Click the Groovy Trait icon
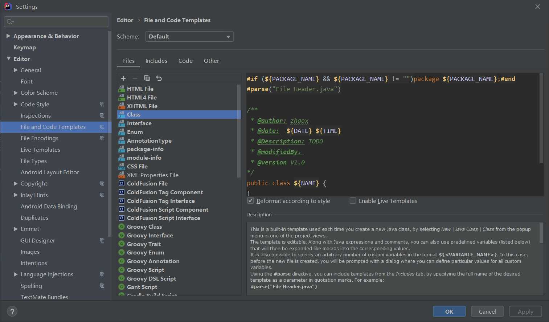 (x=122, y=244)
